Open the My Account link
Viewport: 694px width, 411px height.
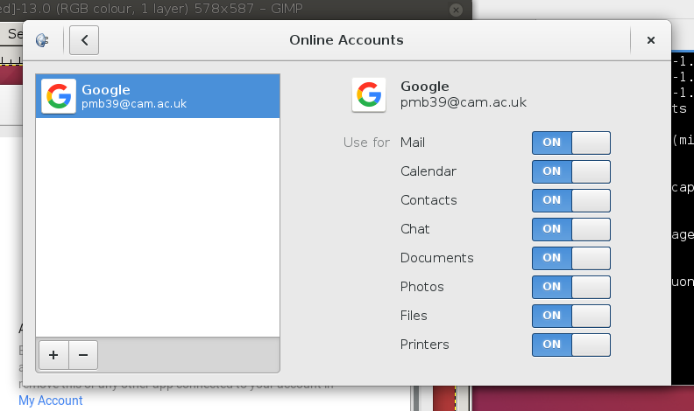[x=50, y=401]
